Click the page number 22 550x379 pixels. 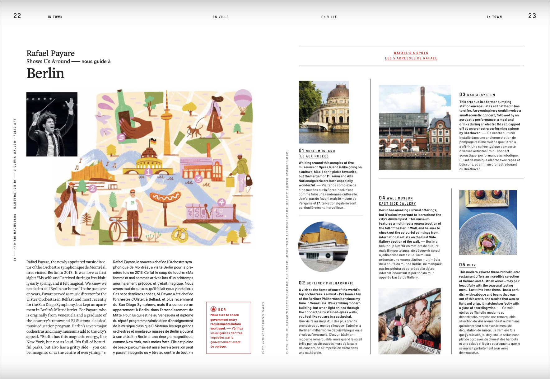[x=17, y=16]
